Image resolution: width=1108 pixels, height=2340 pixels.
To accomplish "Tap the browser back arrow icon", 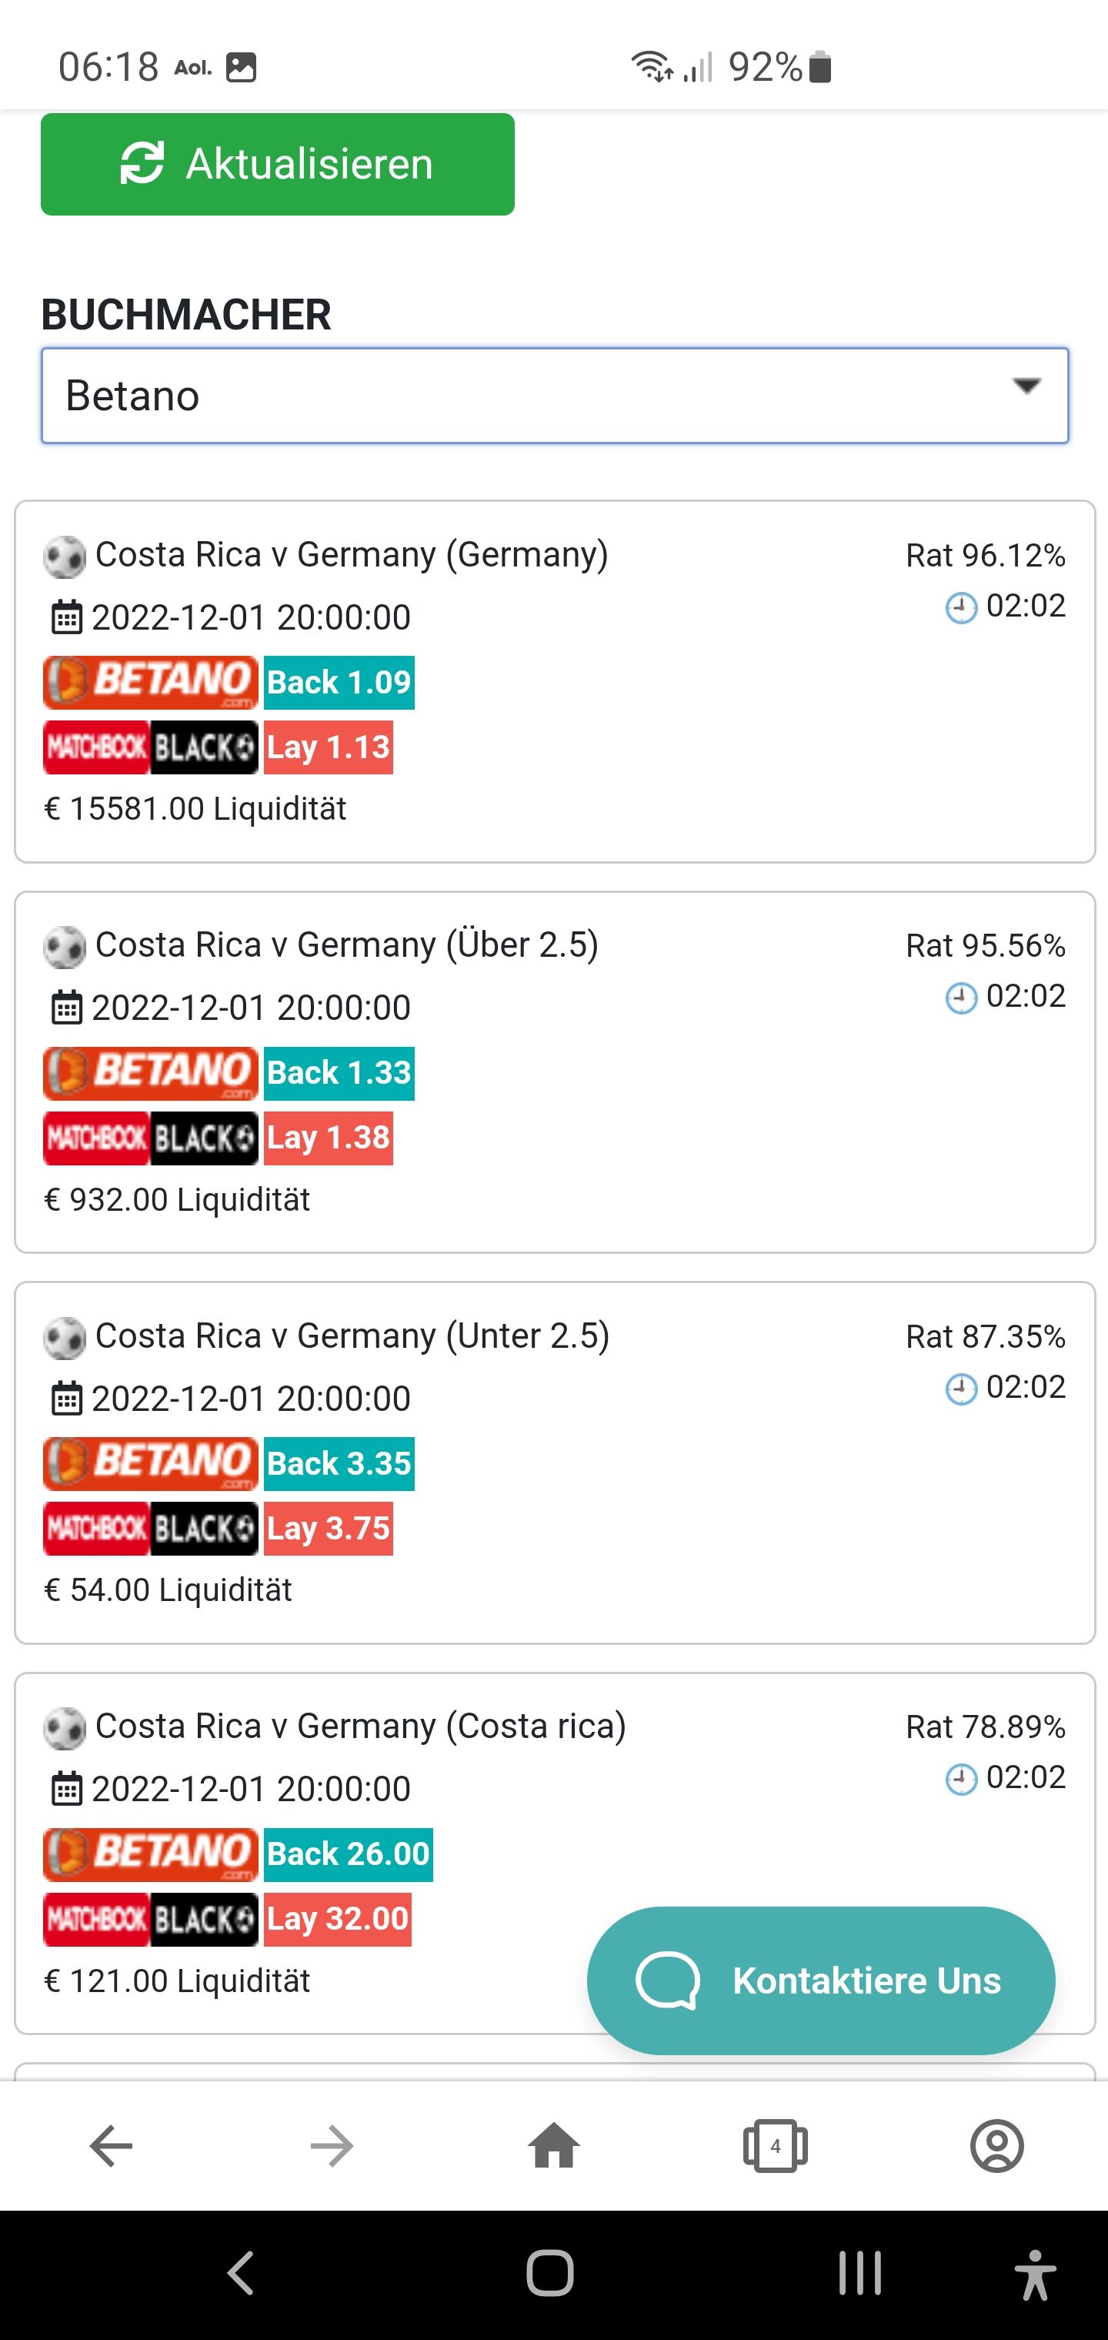I will pos(111,2147).
